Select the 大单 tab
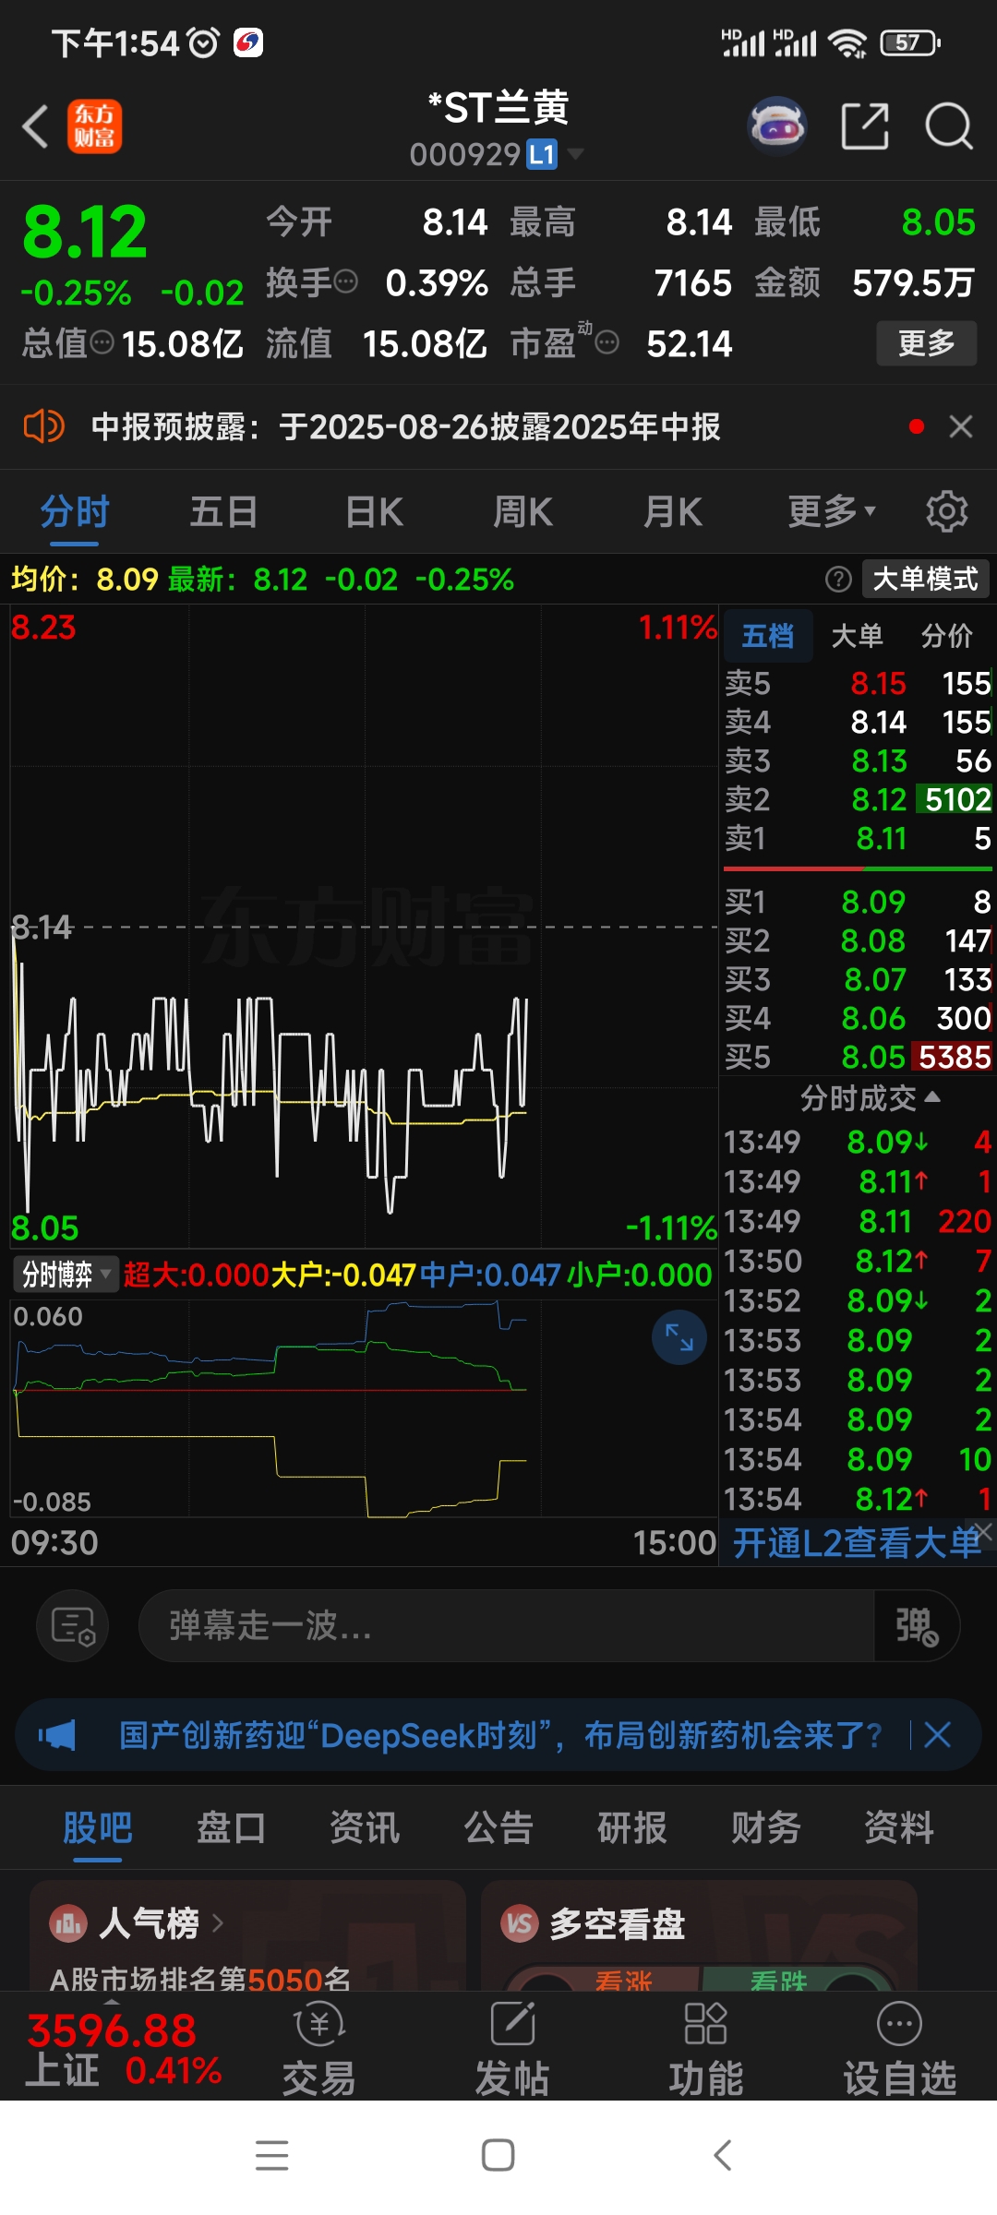This screenshot has height=2215, width=997. pos(857,635)
